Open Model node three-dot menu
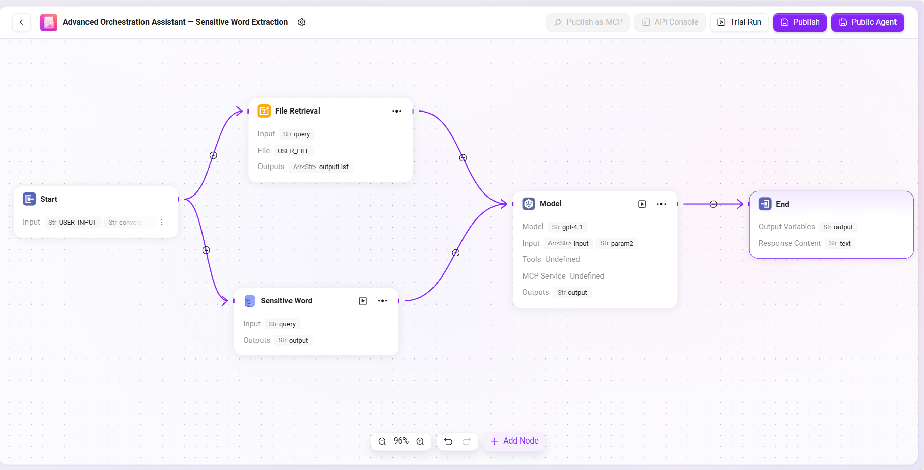Viewport: 924px width, 470px height. (x=661, y=204)
